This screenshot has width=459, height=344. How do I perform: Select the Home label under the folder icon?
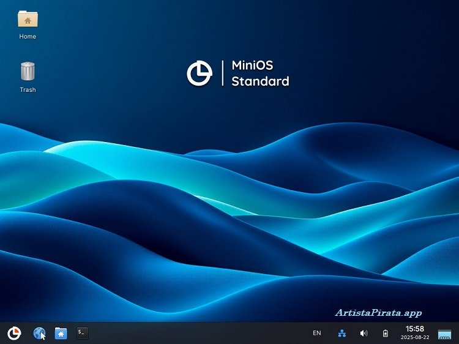(x=28, y=36)
